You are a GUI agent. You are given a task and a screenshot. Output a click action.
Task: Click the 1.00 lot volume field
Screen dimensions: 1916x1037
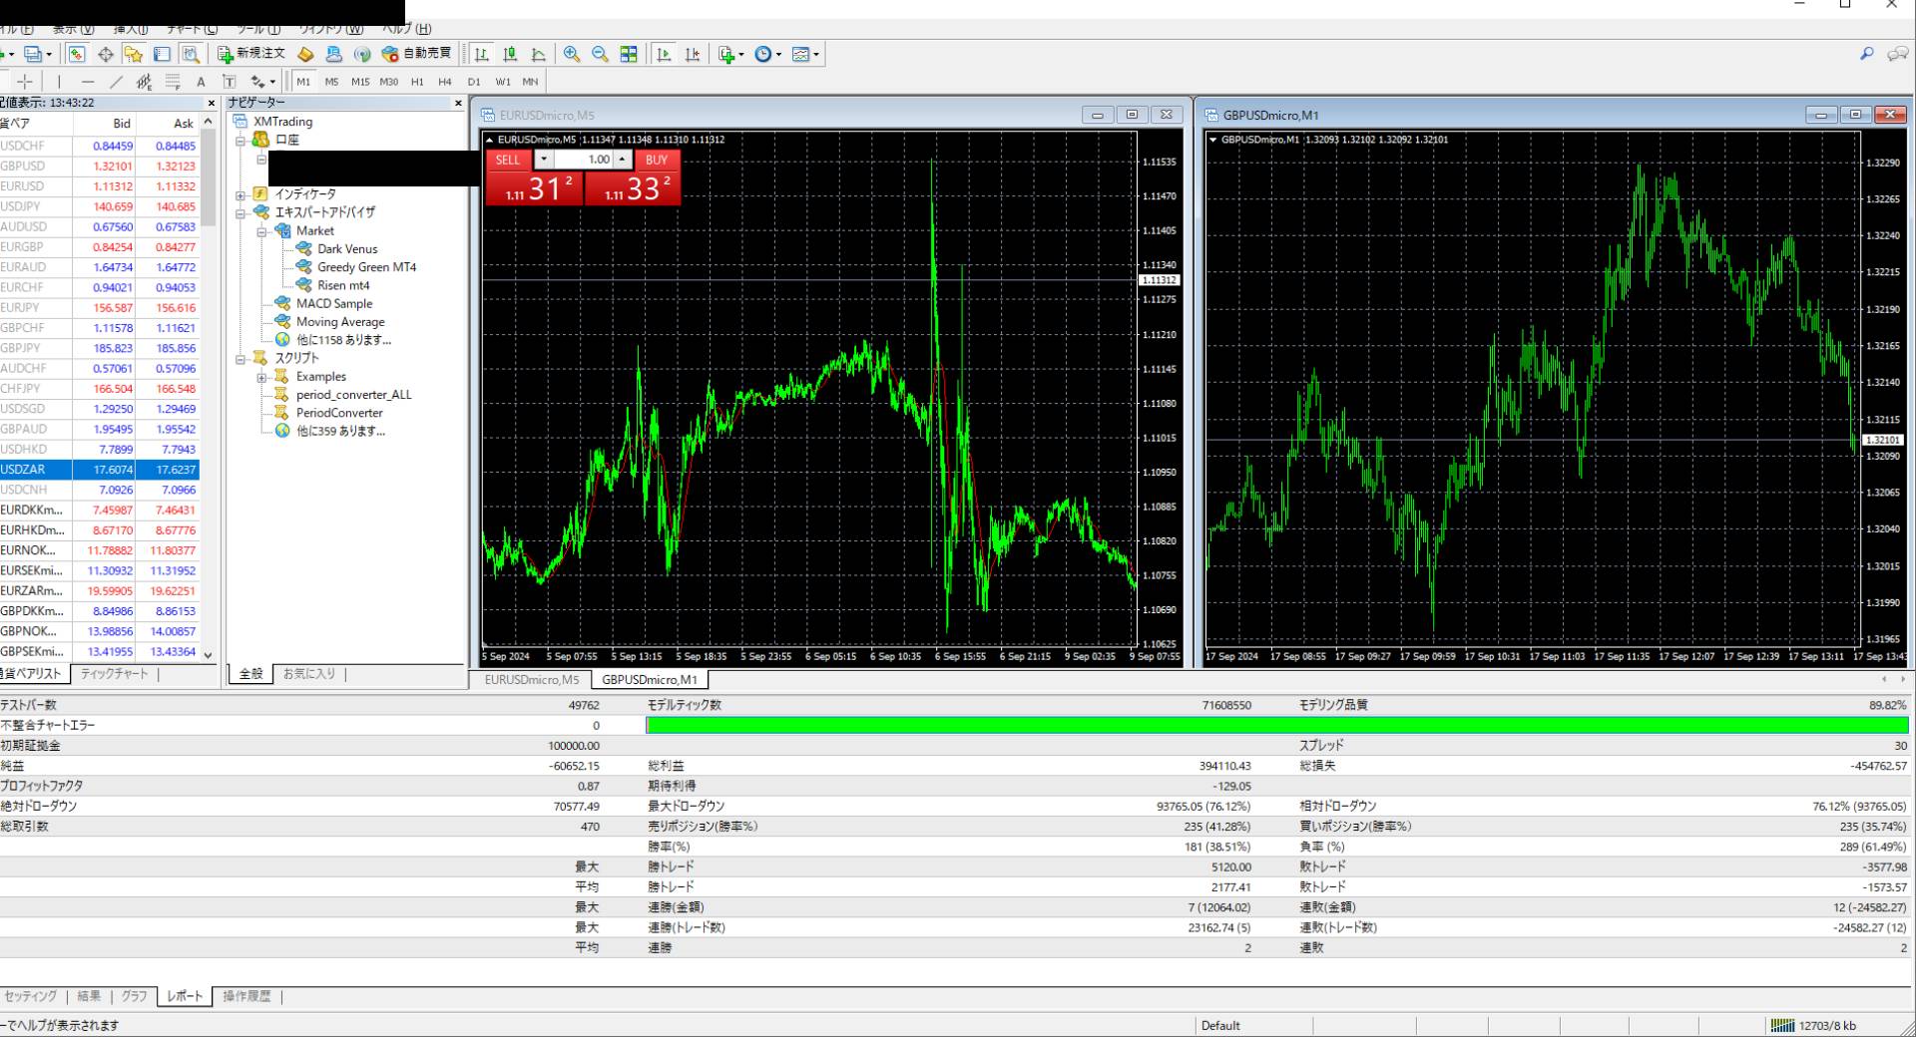[583, 160]
